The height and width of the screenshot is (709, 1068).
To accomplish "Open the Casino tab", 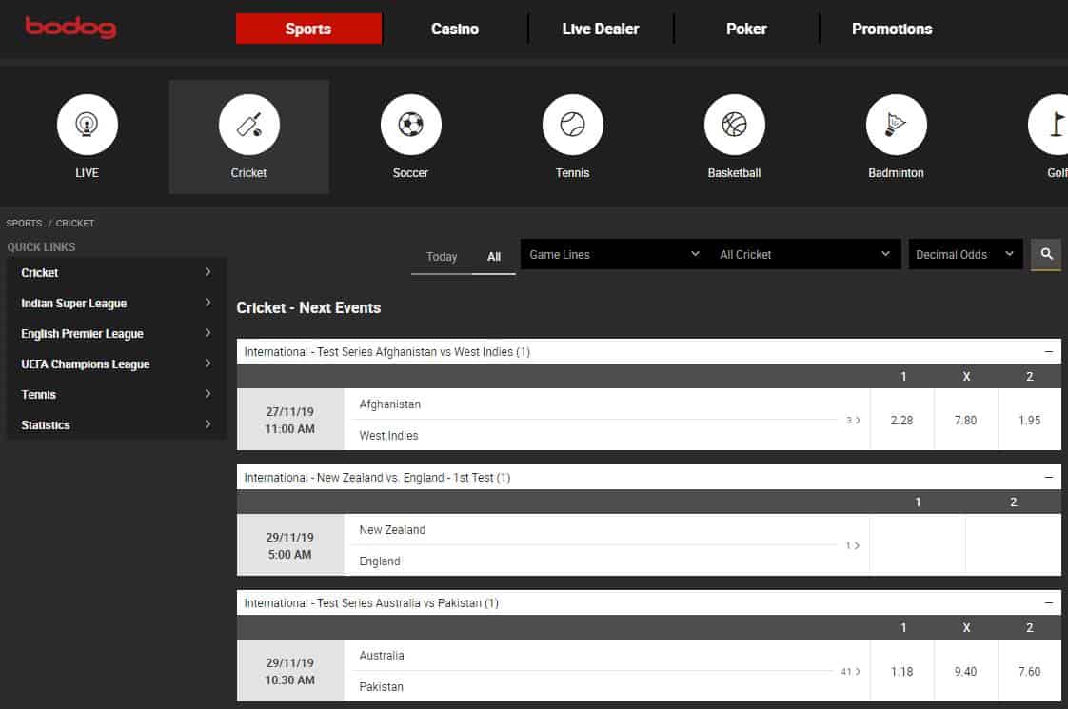I will tap(454, 29).
